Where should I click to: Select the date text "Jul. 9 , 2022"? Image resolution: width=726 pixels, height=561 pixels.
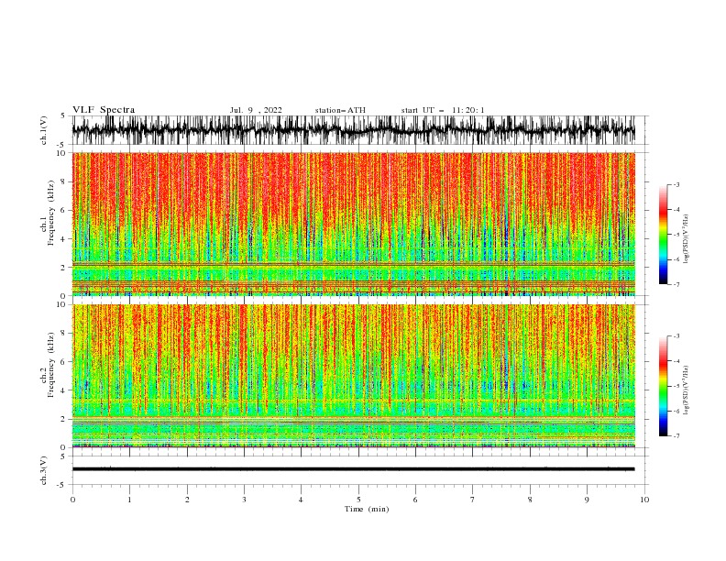pyautogui.click(x=256, y=110)
